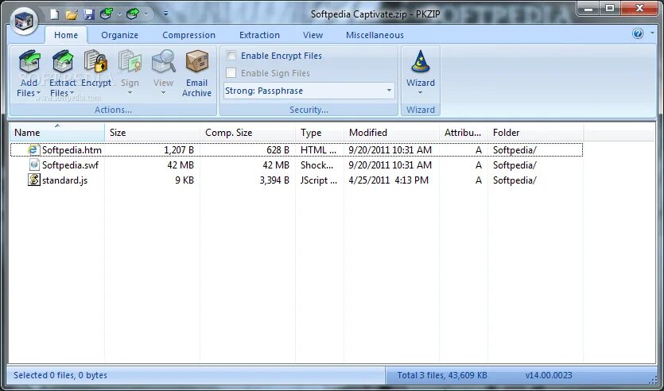
Task: Open the Actions... group options
Action: (x=113, y=110)
